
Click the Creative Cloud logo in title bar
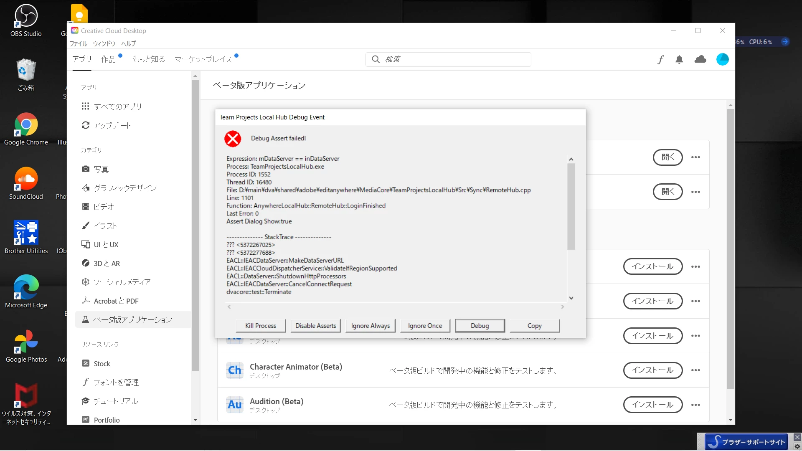pyautogui.click(x=75, y=30)
